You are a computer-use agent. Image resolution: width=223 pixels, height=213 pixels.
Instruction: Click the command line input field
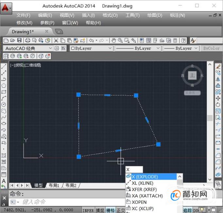coord(73,202)
